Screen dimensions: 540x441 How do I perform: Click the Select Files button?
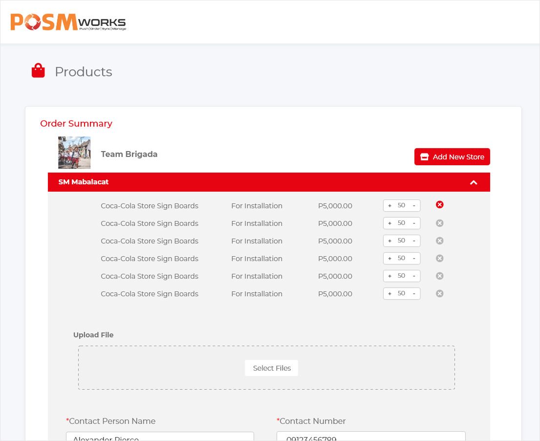click(271, 368)
